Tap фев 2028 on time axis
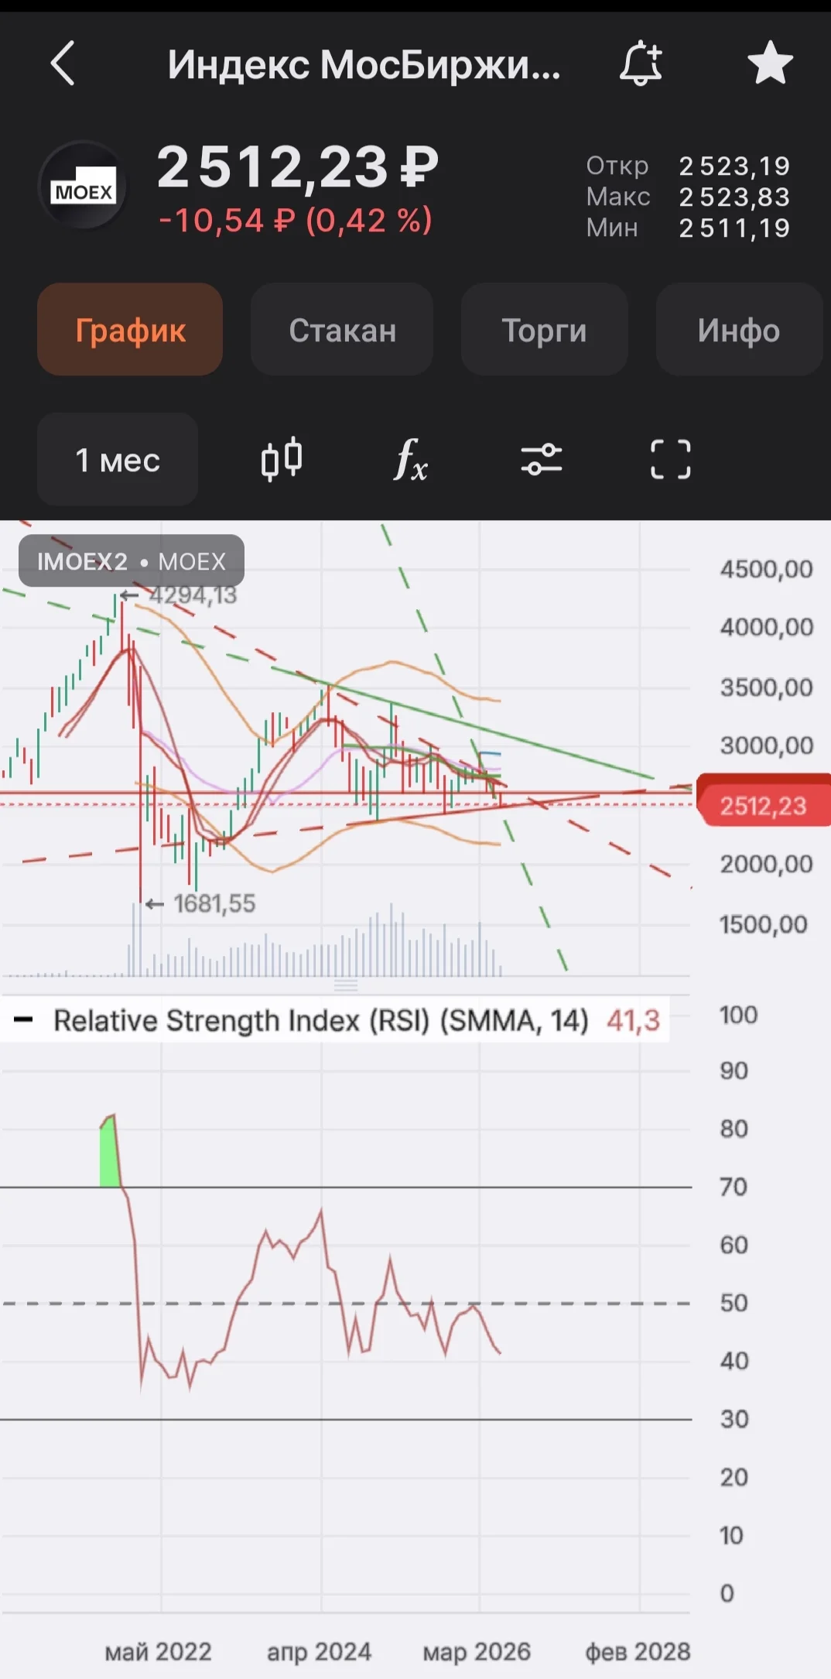831x1679 pixels. tap(638, 1651)
